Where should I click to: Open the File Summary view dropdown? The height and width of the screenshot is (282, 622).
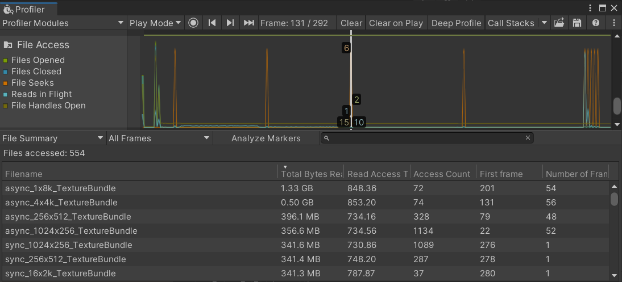pos(53,138)
